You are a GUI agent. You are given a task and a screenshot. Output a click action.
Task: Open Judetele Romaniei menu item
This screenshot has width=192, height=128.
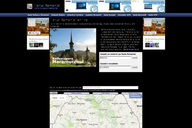93,15
